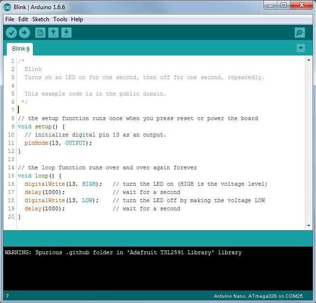Click 'void setup() {' on line 9

pos(42,126)
